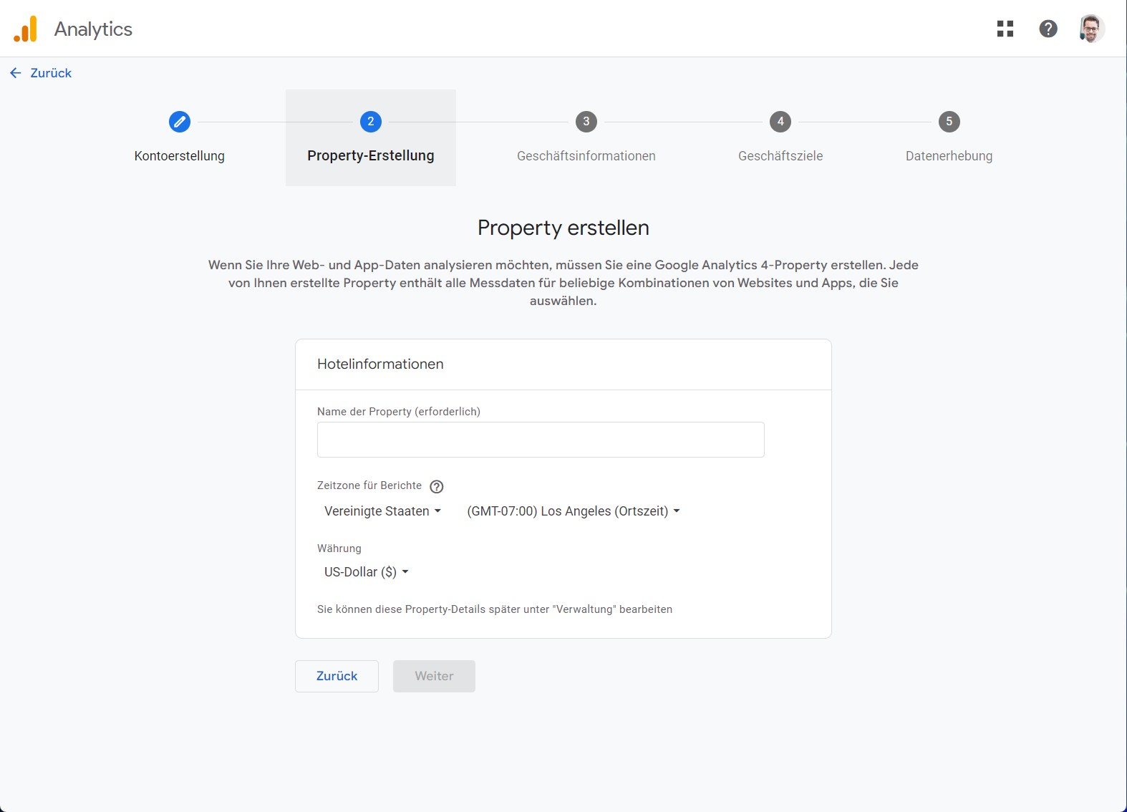Open the Google apps grid icon

click(x=1005, y=29)
